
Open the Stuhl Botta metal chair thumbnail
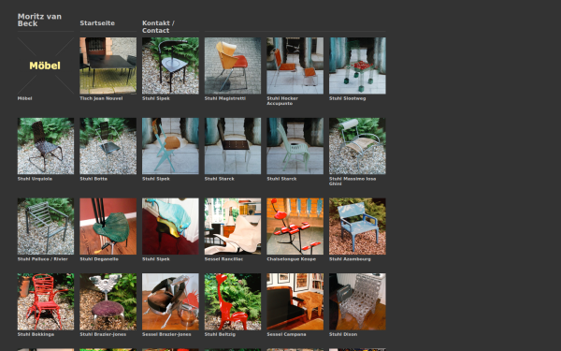click(x=108, y=146)
